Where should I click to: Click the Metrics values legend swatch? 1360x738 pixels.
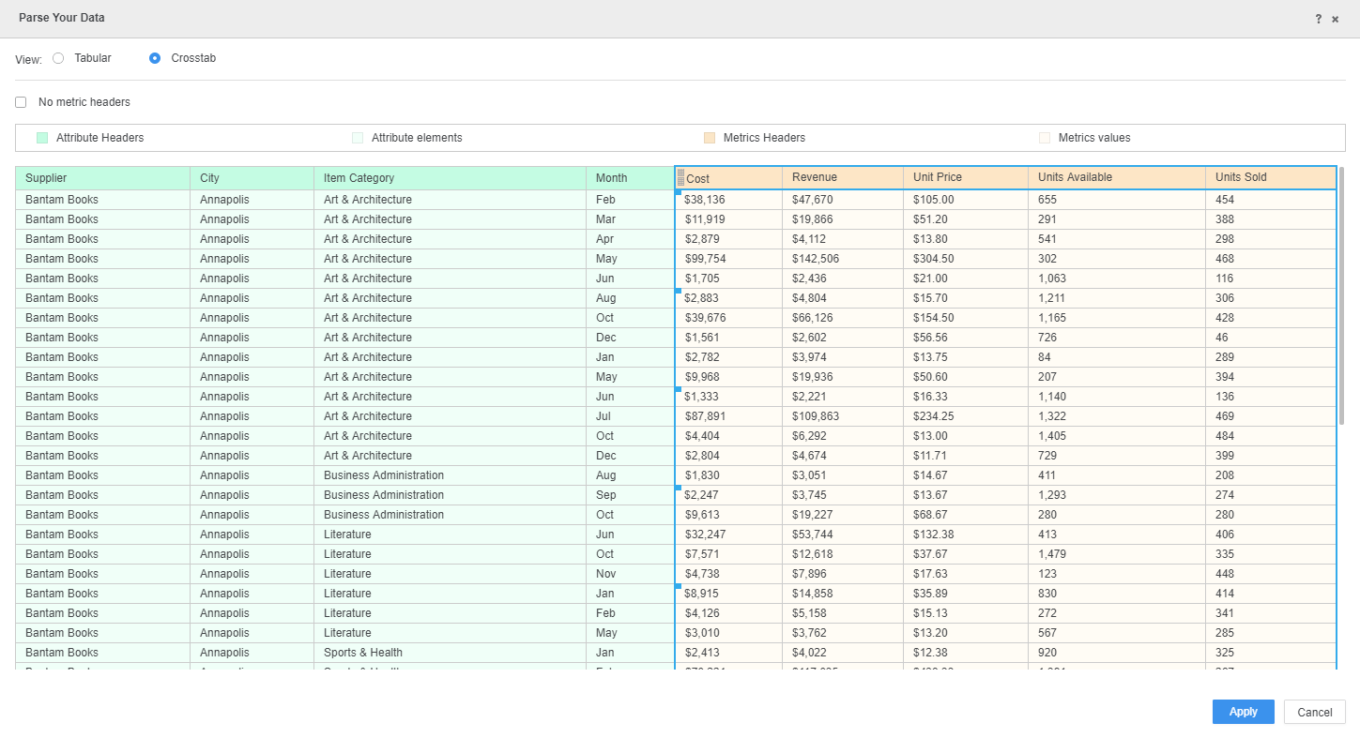[x=1045, y=138]
